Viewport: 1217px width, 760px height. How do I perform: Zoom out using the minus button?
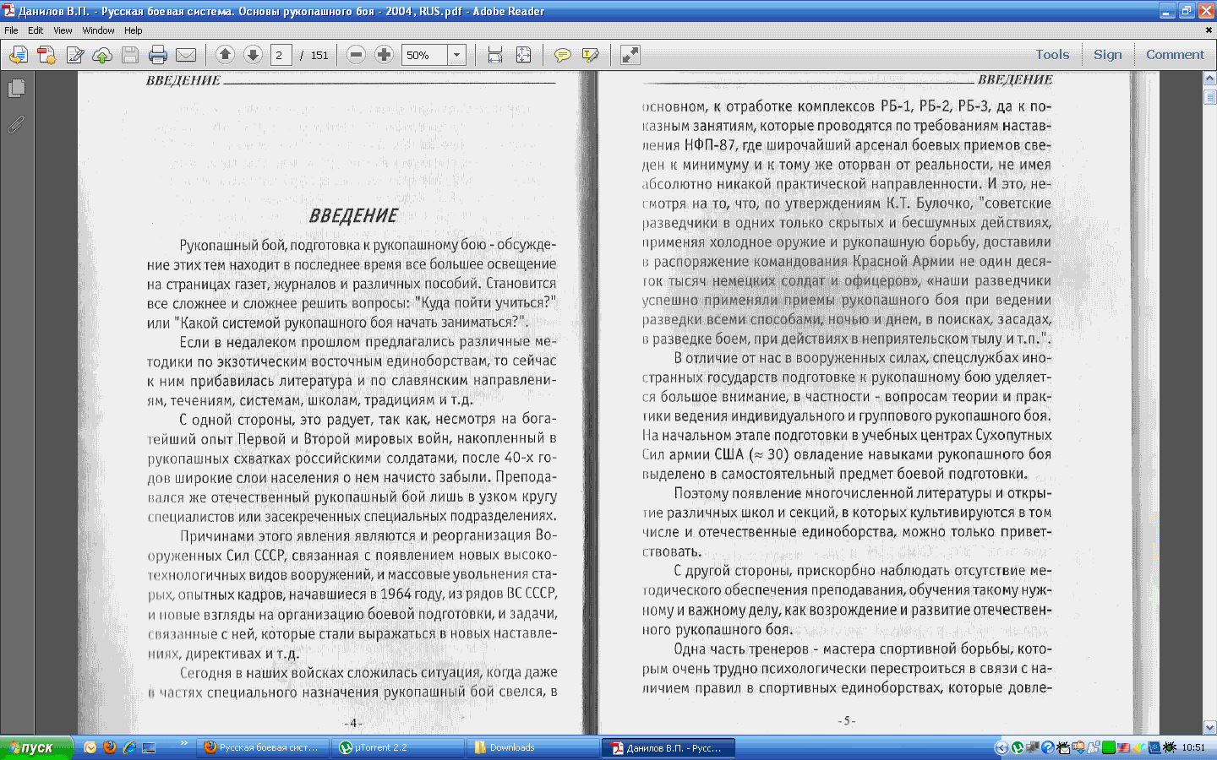click(x=357, y=55)
